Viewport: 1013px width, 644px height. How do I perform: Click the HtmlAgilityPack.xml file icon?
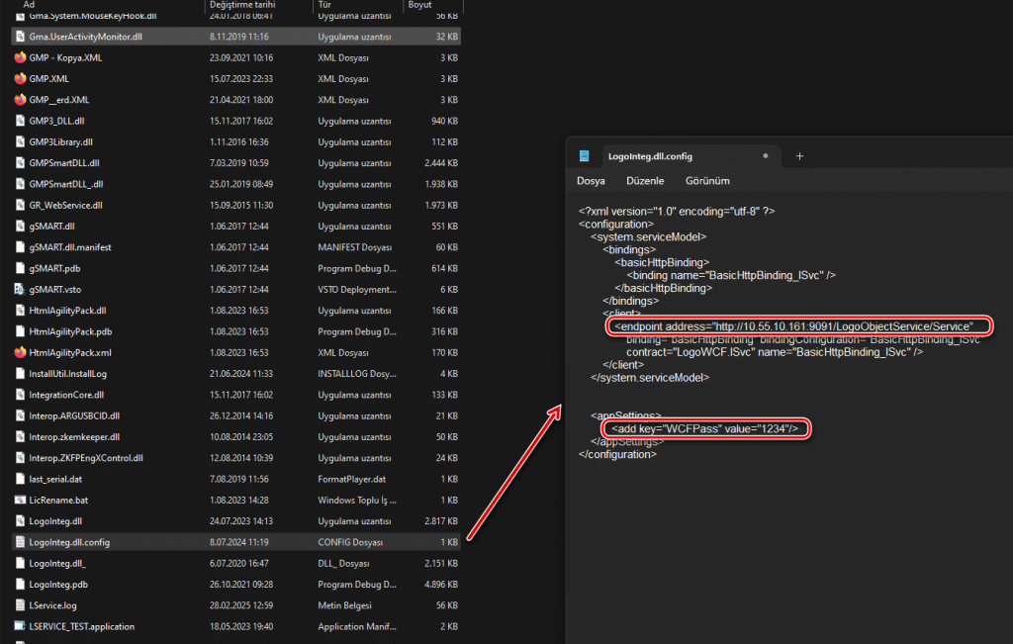click(x=20, y=352)
